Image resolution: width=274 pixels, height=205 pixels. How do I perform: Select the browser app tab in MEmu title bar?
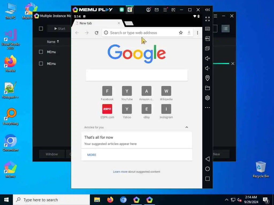[130, 10]
